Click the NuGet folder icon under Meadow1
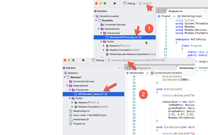The height and width of the screenshot is (135, 208). [x=73, y=98]
